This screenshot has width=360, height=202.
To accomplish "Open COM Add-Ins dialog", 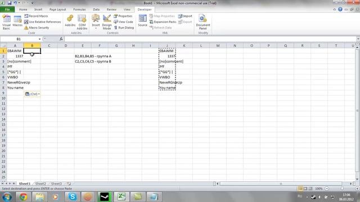I will 82,22.
